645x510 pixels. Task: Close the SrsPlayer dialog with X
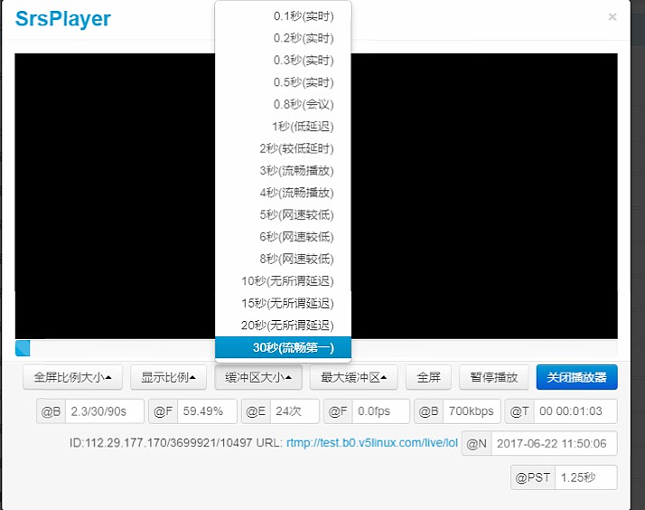tap(612, 17)
